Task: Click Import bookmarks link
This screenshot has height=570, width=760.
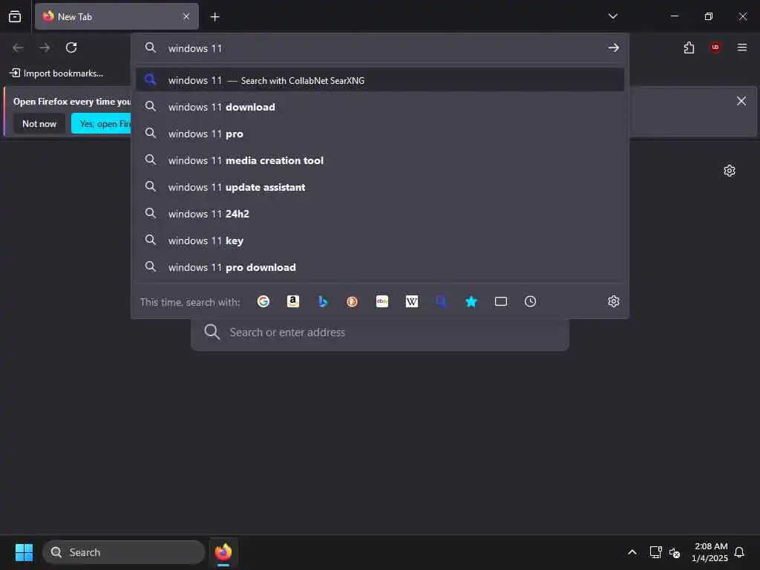Action: [x=56, y=73]
